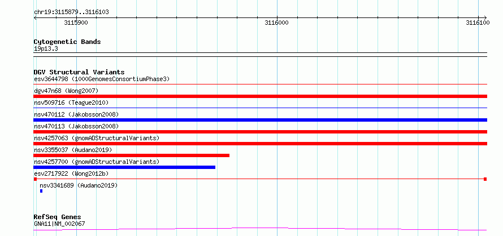
Task: Select the dgv47n68 red variant bar
Action: (x=260, y=96)
